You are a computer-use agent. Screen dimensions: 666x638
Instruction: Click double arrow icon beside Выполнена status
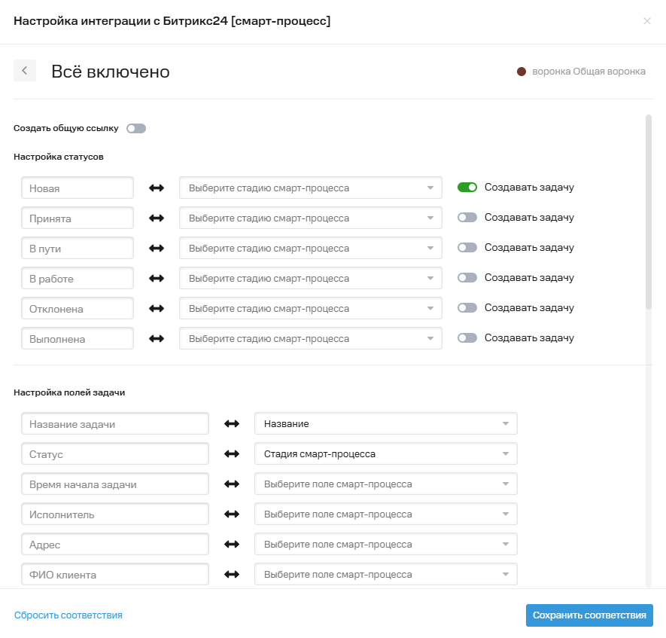coord(157,339)
